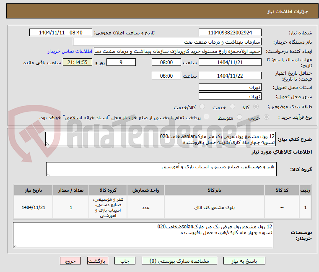Click the table cell date 1404/11/21
The height and width of the screenshot is (272, 319).
point(34,207)
